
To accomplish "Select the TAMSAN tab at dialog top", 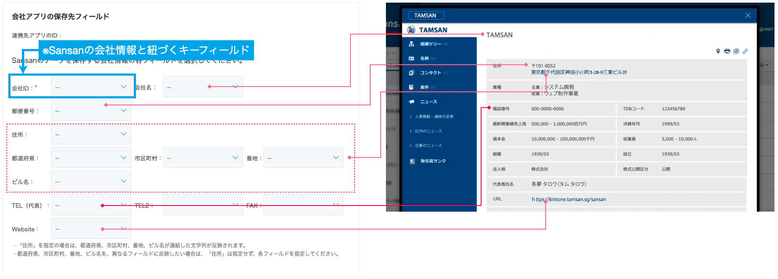I will coord(425,15).
